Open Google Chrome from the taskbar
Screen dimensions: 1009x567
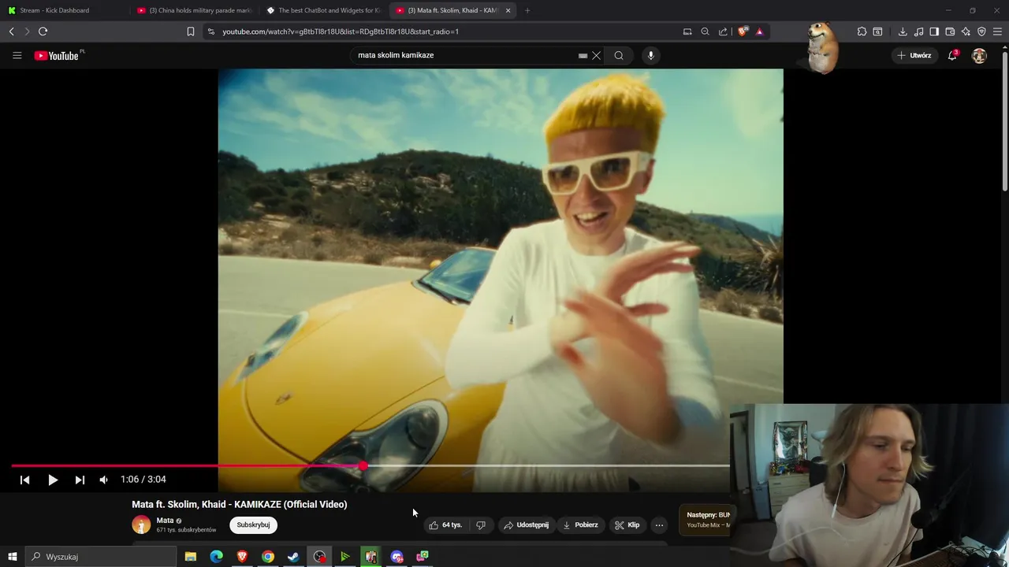tap(268, 557)
